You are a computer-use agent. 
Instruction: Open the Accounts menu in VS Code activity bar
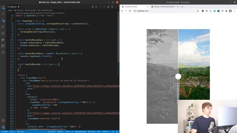[3, 120]
